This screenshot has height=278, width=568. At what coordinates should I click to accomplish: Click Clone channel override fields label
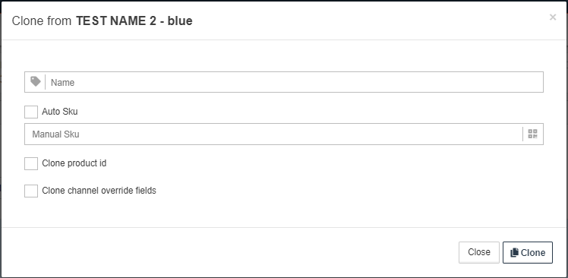click(99, 191)
